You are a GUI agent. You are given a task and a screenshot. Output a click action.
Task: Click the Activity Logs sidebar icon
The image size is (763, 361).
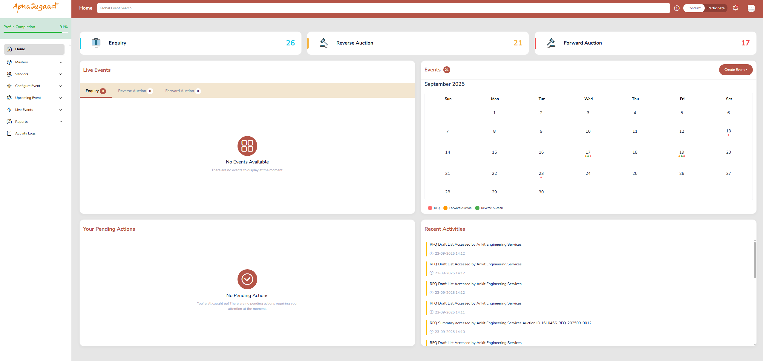click(x=9, y=133)
